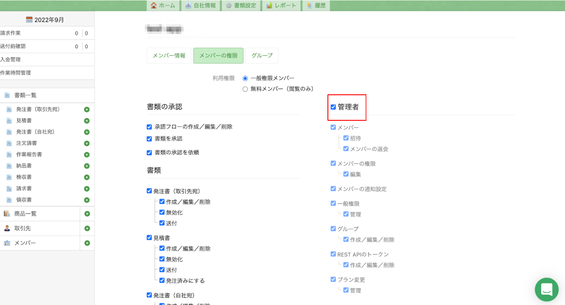Toggle the parent 発注書（取引先宛） permission checkbox
Screen dimensions: 565x305
click(x=149, y=191)
